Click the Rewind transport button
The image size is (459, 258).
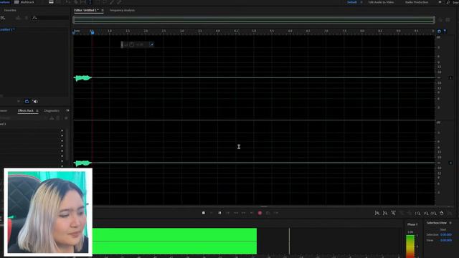236,213
